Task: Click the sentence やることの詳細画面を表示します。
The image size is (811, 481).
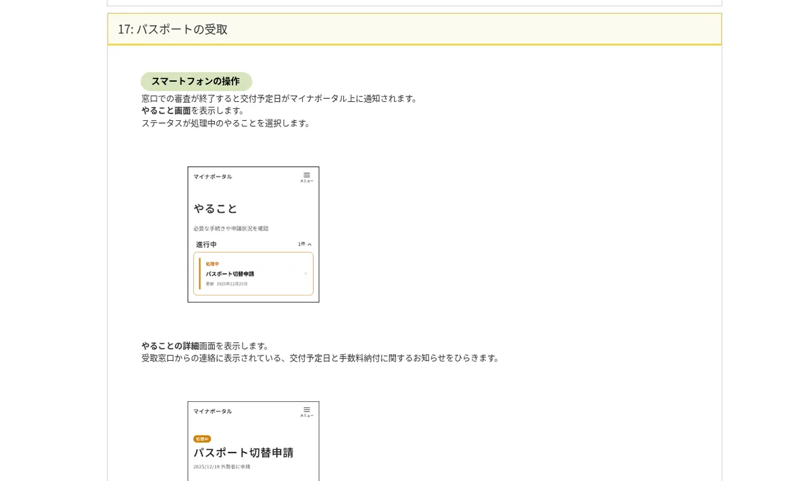Action: coord(207,346)
